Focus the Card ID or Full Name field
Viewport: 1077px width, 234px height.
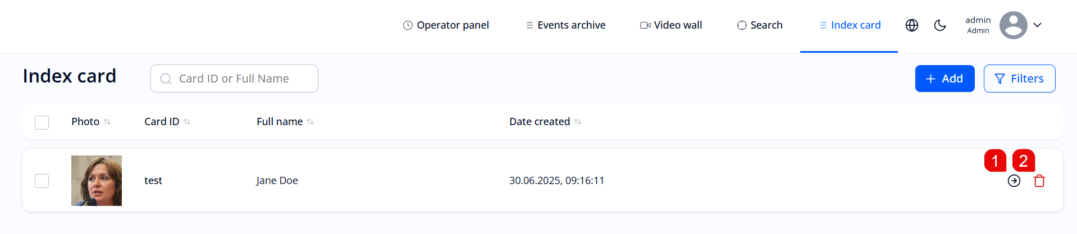coord(241,79)
